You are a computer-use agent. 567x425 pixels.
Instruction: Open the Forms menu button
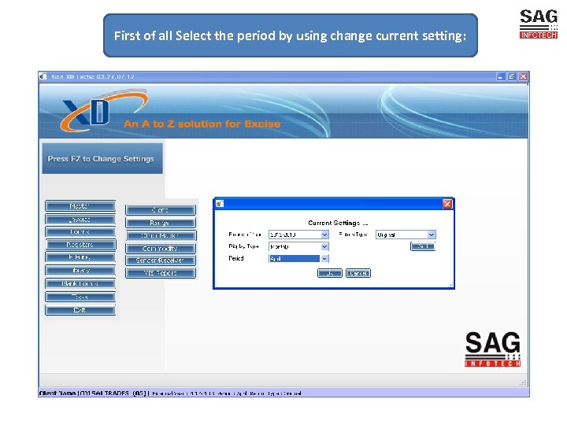tap(80, 231)
